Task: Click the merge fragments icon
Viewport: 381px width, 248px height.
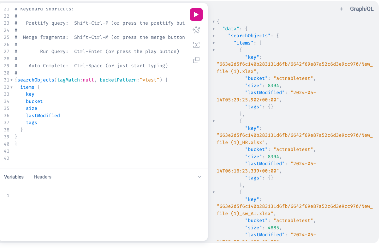Action: pos(196,45)
